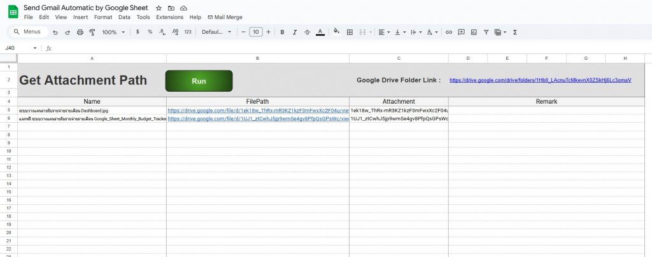Decrease font size with minus button
Viewport: 652px width, 257px height.
[x=244, y=32]
